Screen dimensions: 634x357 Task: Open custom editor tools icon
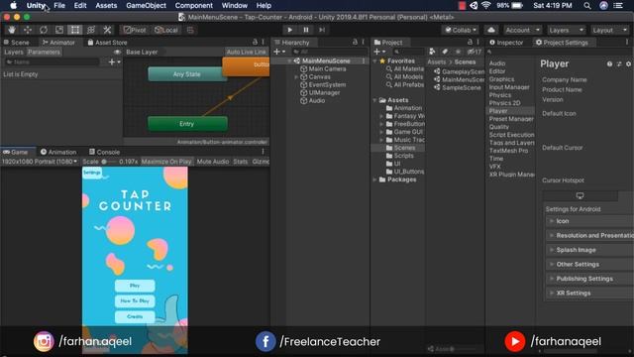[107, 30]
